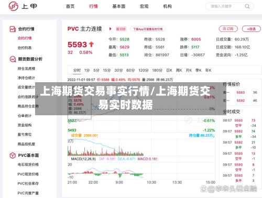The height and width of the screenshot is (198, 262).
Task: Open 仓单统计 in sidebar
Action: coord(25,116)
